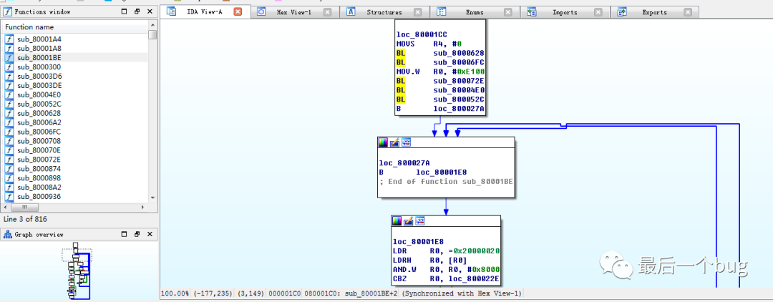Click the Functions window title icon
773x302 pixels.
(8, 11)
